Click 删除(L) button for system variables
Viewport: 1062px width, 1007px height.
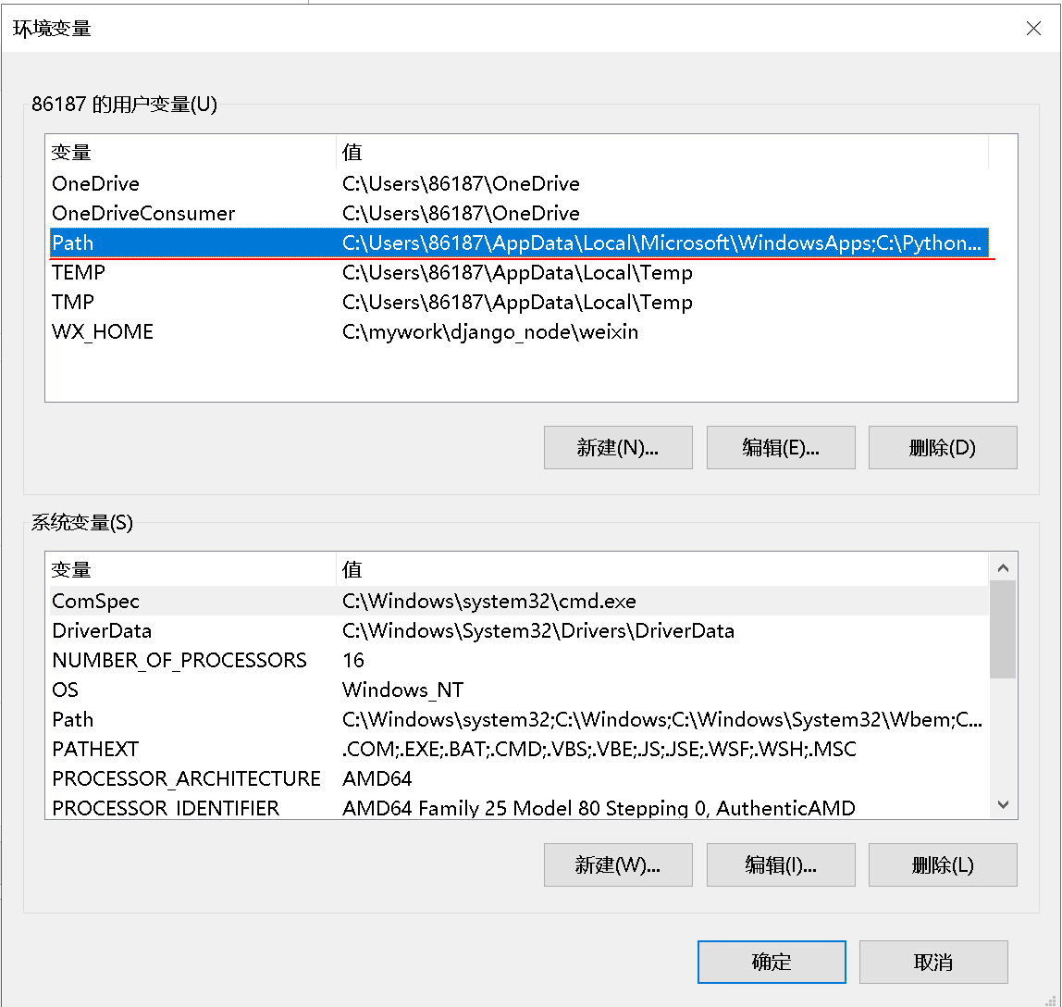tap(943, 865)
